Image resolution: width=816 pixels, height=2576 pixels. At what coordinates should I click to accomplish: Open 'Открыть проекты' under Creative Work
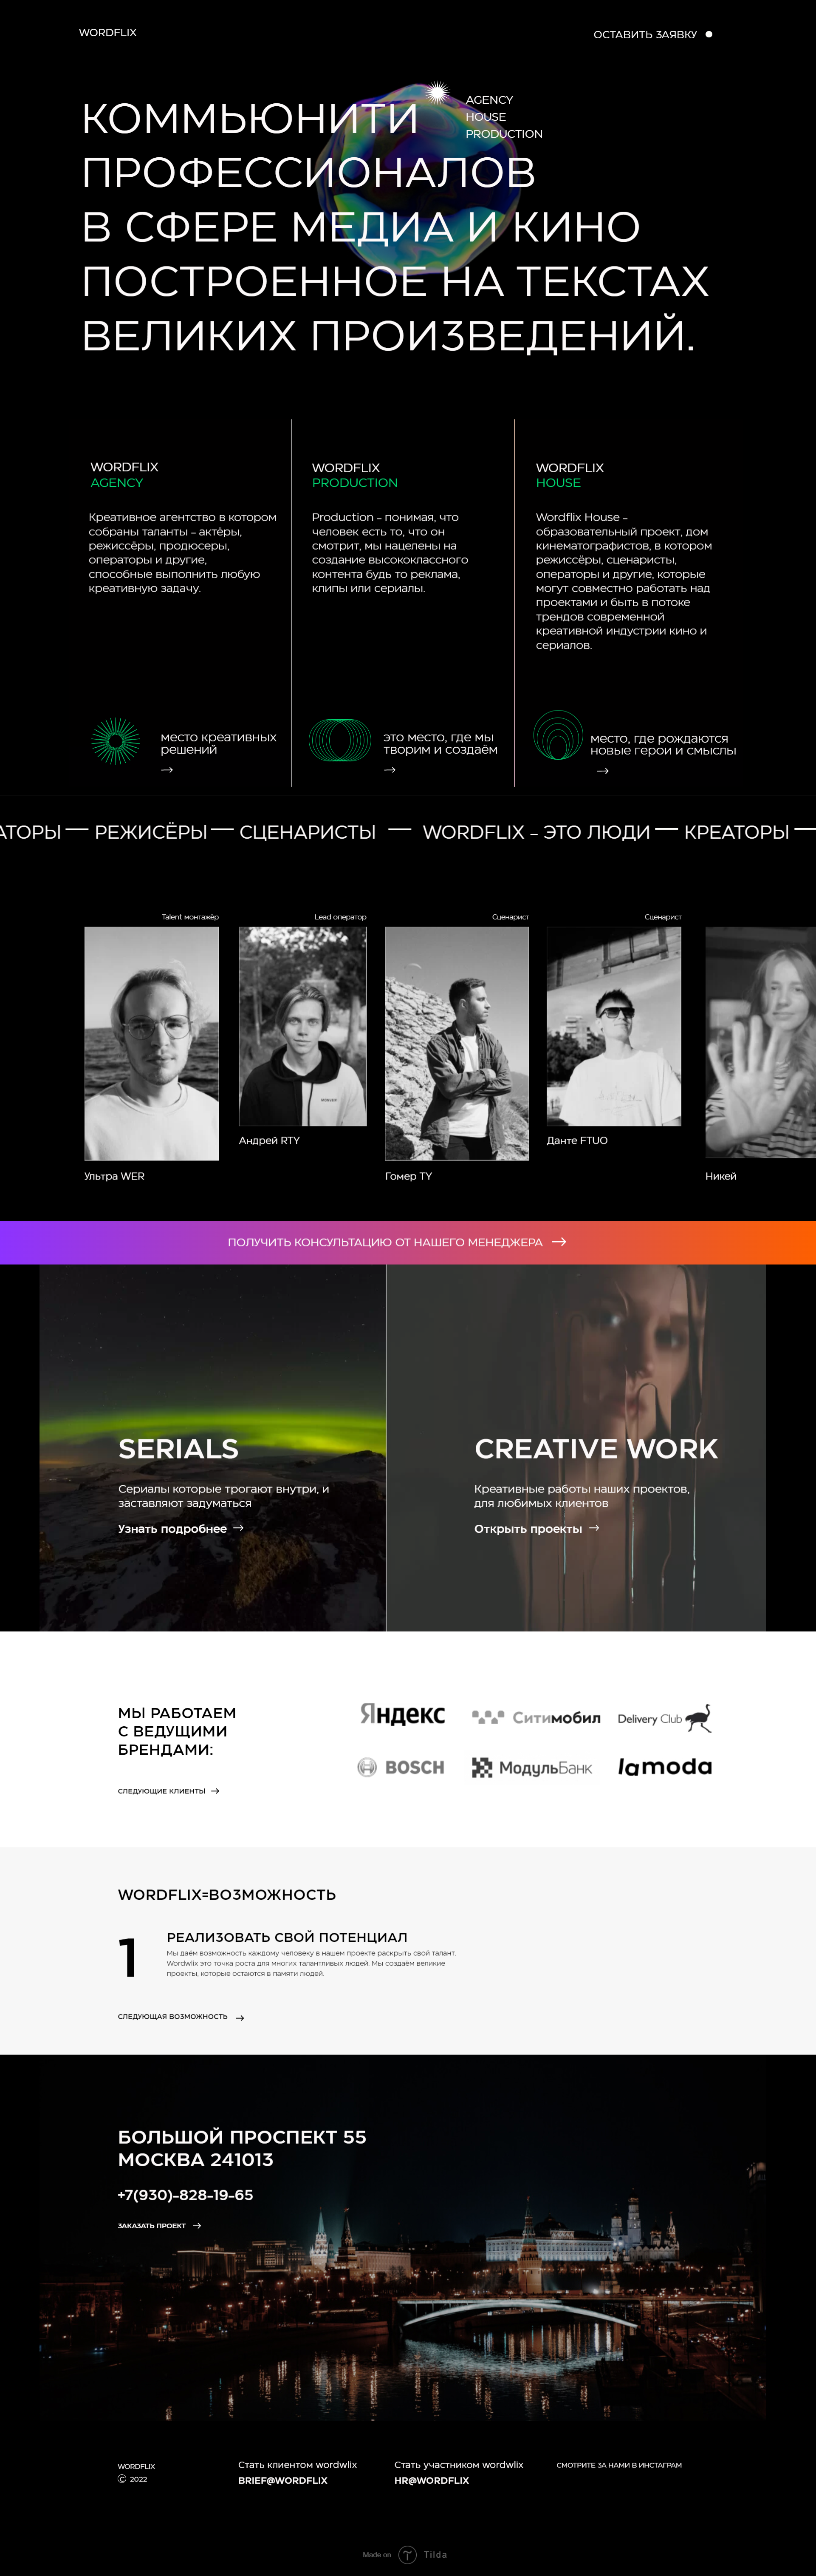(x=536, y=1528)
